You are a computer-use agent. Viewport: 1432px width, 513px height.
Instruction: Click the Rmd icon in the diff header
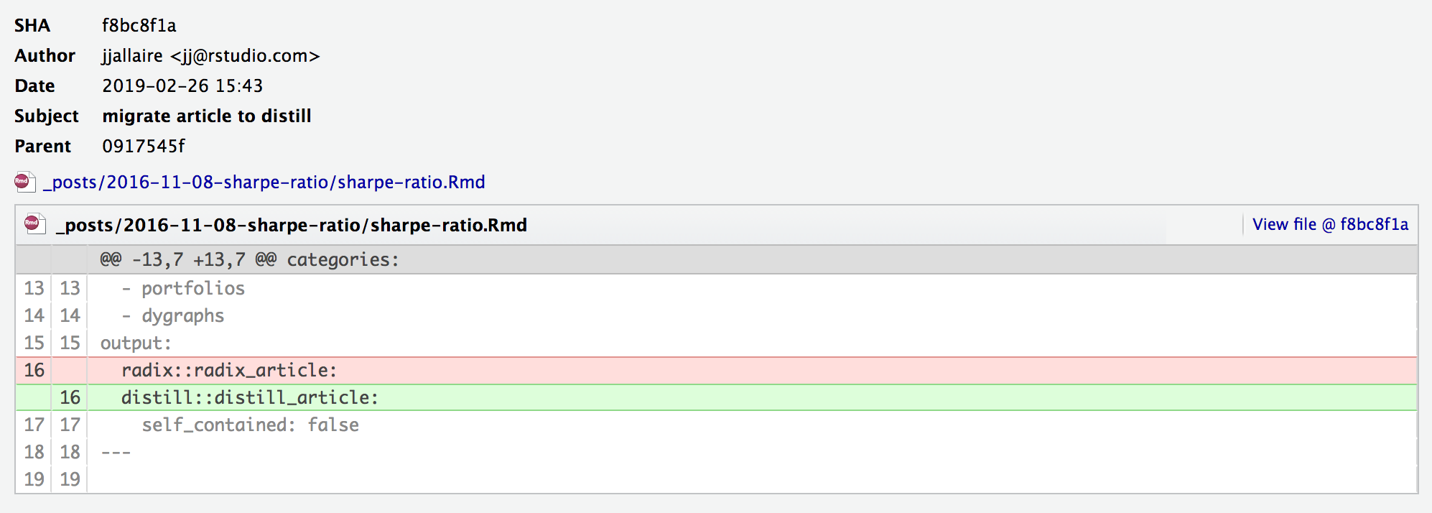[x=34, y=225]
